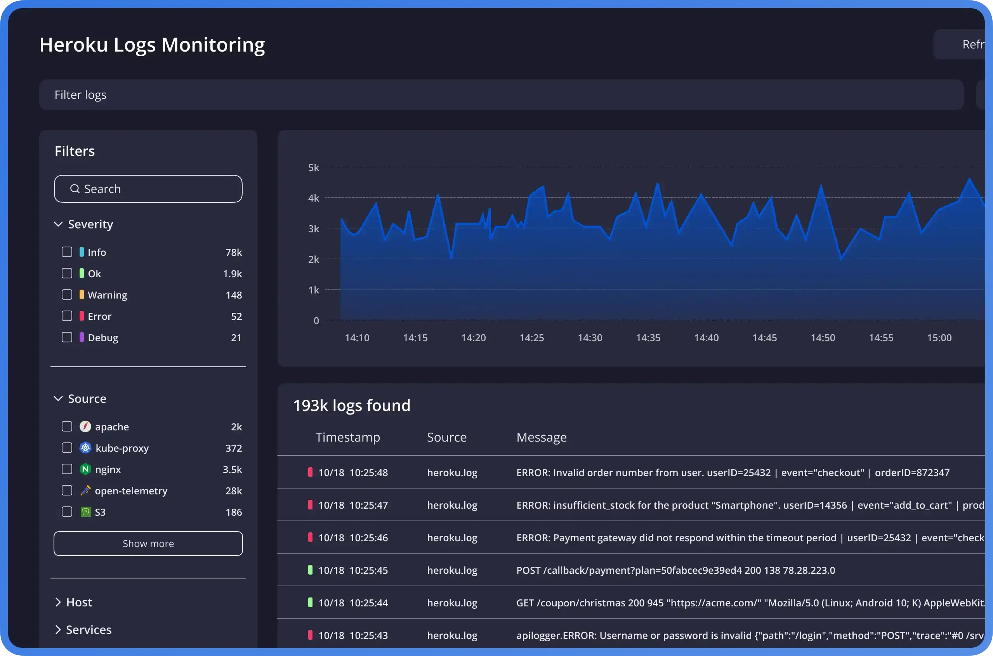Click the 193k logs found heading

pos(352,406)
